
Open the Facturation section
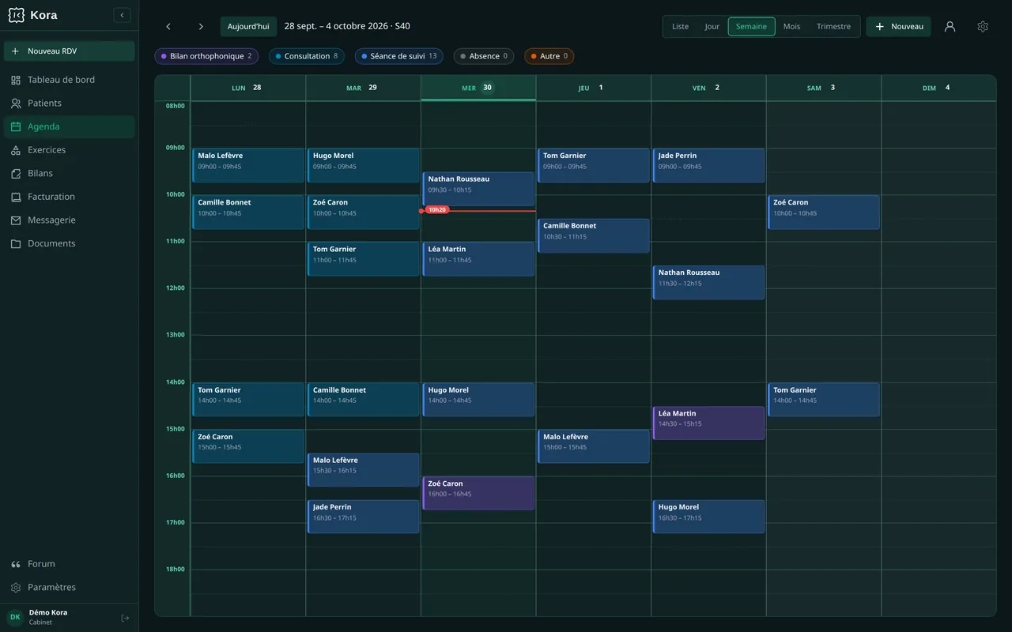[70, 197]
